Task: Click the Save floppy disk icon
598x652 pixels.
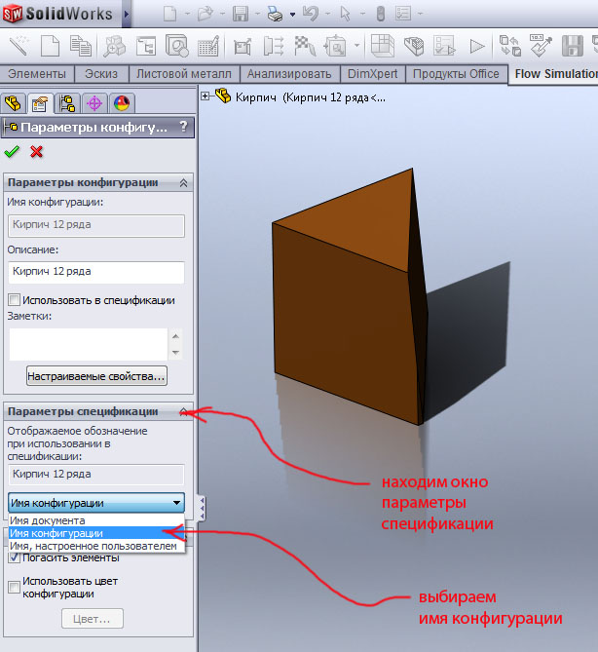Action: coord(240,15)
